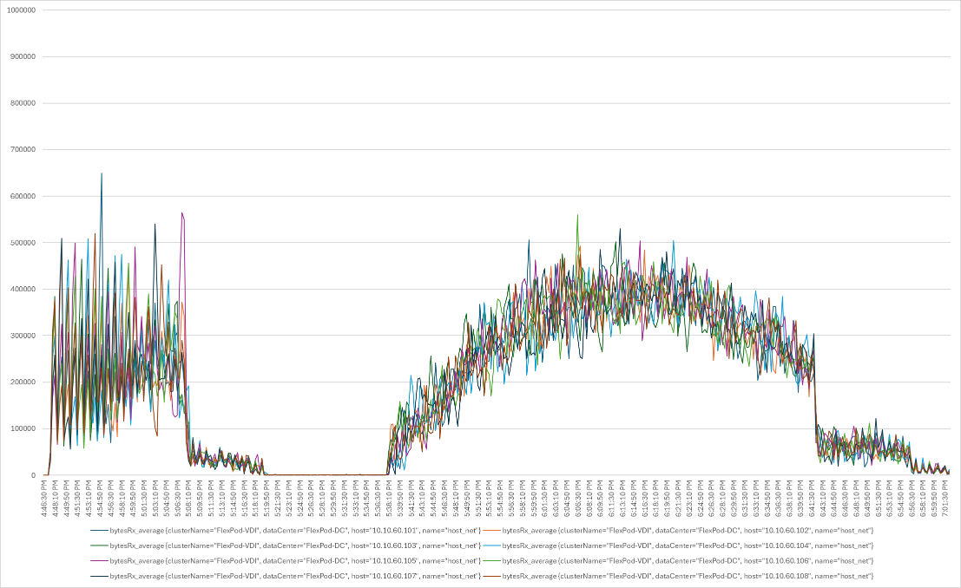Pick the legend entry for host 10.10.60.105
This screenshot has width=961, height=588.
pos(286,560)
